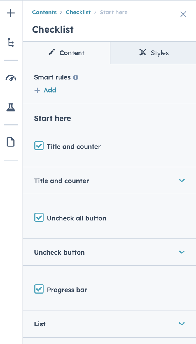
Task: Click the page document icon in the sidebar
Action: [11, 142]
